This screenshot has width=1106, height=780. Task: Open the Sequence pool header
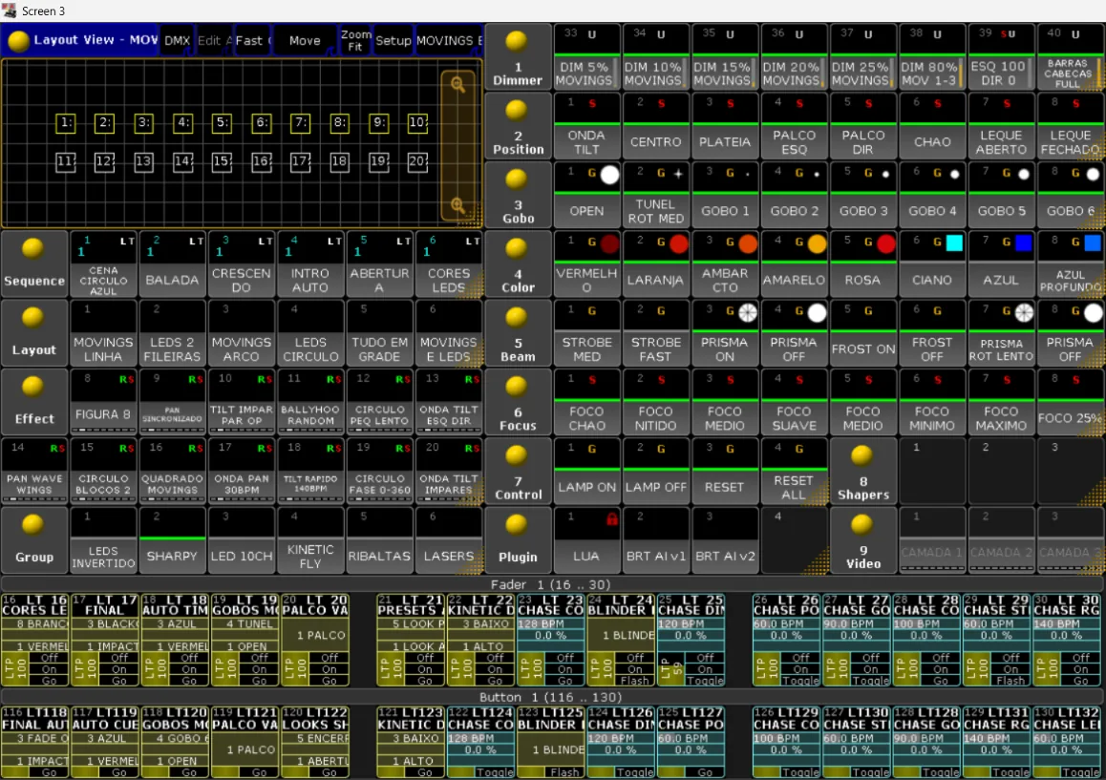[33, 264]
